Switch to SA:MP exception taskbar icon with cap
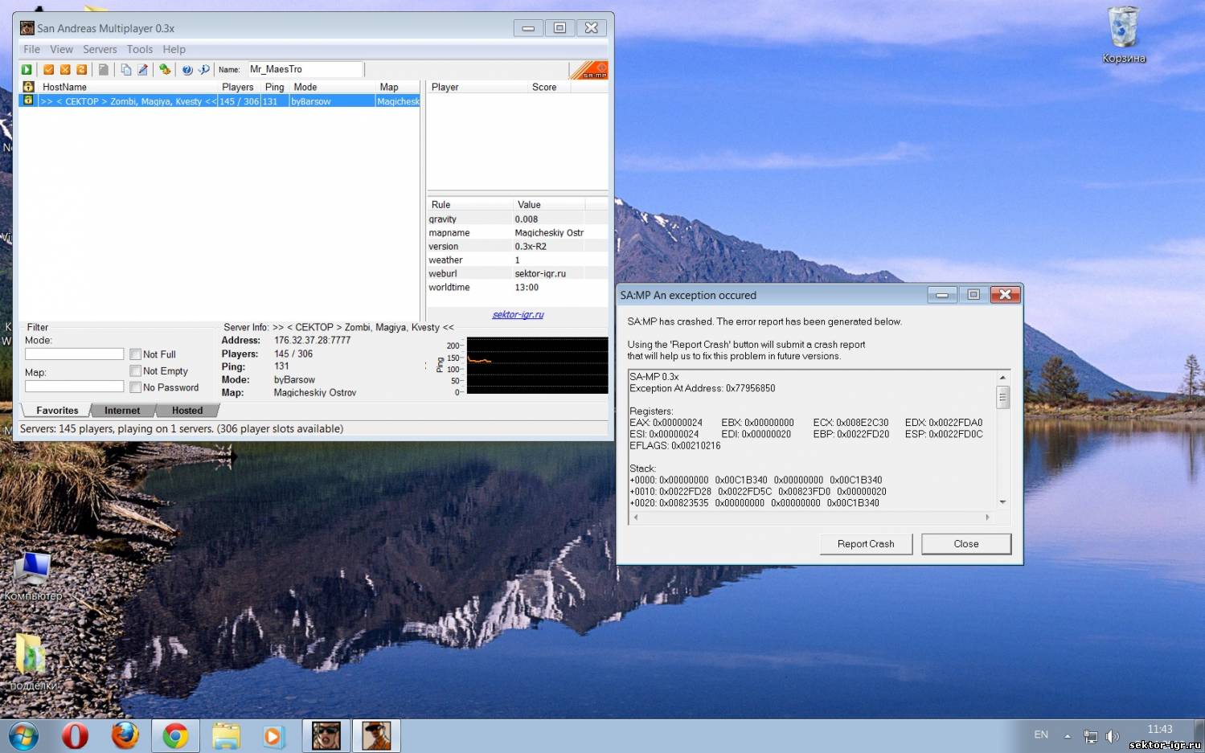This screenshot has width=1205, height=753. 375,735
